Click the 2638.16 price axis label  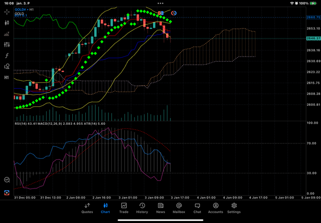pos(313,50)
